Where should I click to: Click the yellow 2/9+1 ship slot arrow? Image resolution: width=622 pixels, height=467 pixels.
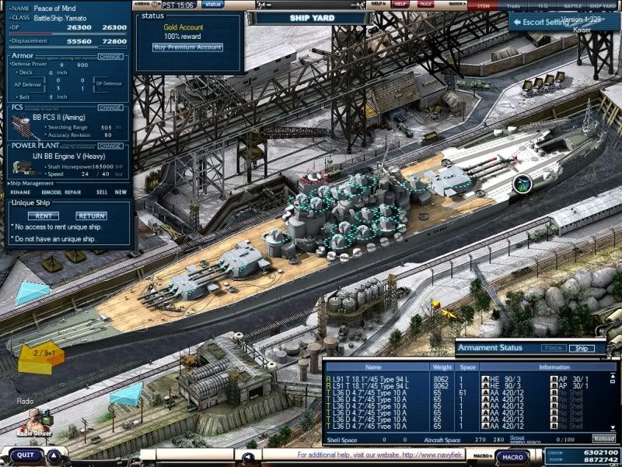pyautogui.click(x=41, y=357)
